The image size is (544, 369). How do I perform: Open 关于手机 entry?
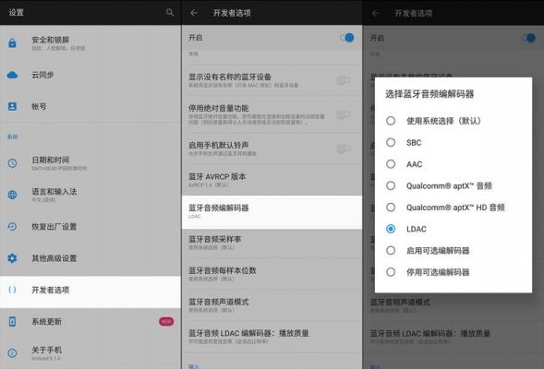click(x=91, y=353)
